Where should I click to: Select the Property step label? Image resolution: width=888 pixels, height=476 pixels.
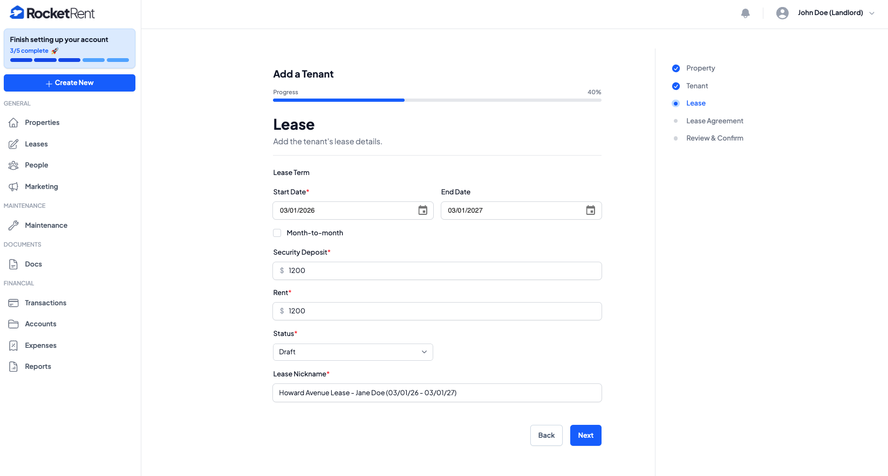click(701, 68)
